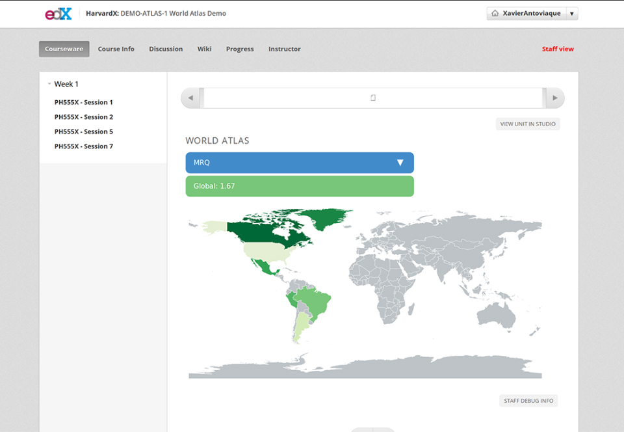624x432 pixels.
Task: Select the unit page icon in sequence bar
Action: [373, 98]
